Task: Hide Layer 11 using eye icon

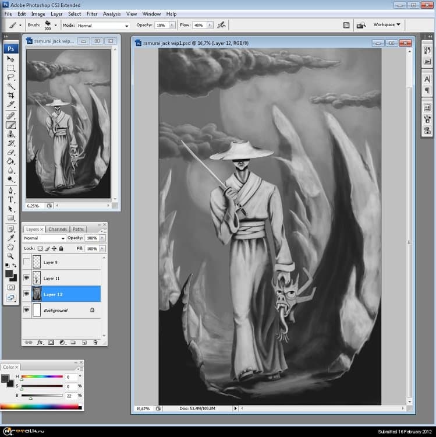Action: 26,279
